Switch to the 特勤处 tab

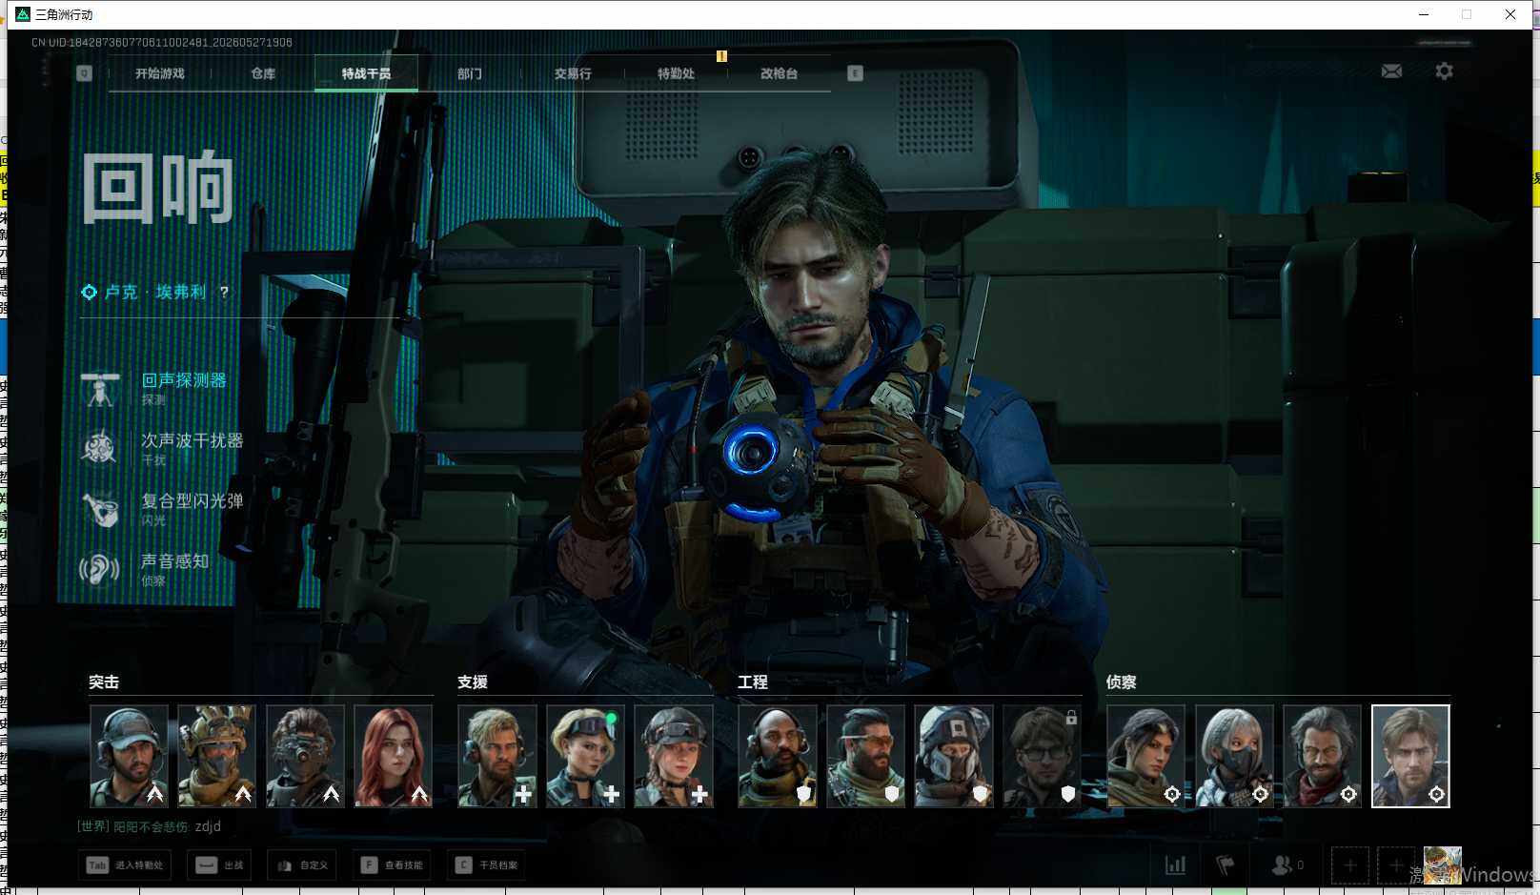(676, 73)
